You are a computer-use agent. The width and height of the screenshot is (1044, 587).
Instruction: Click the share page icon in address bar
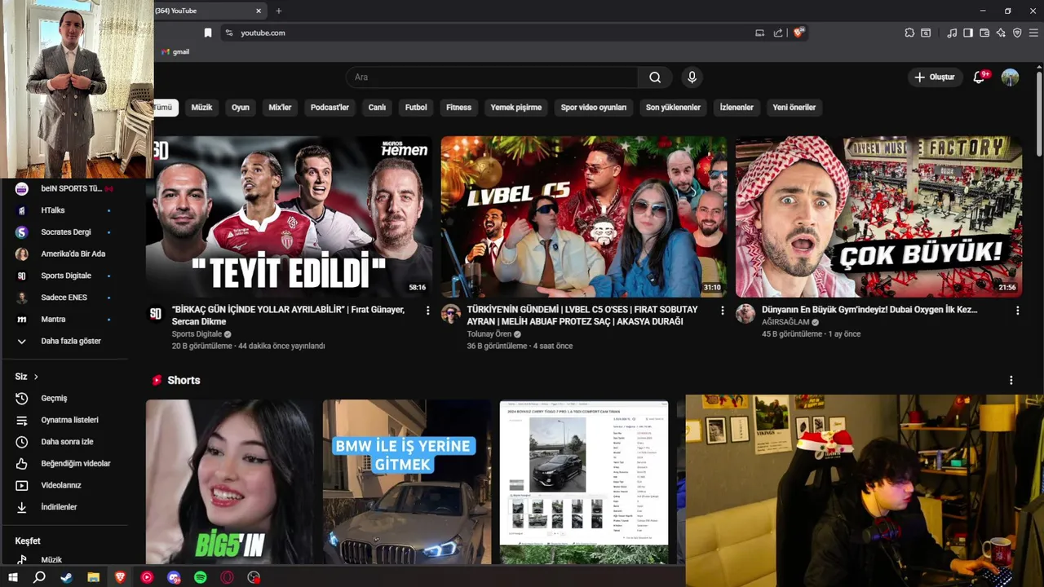click(777, 33)
